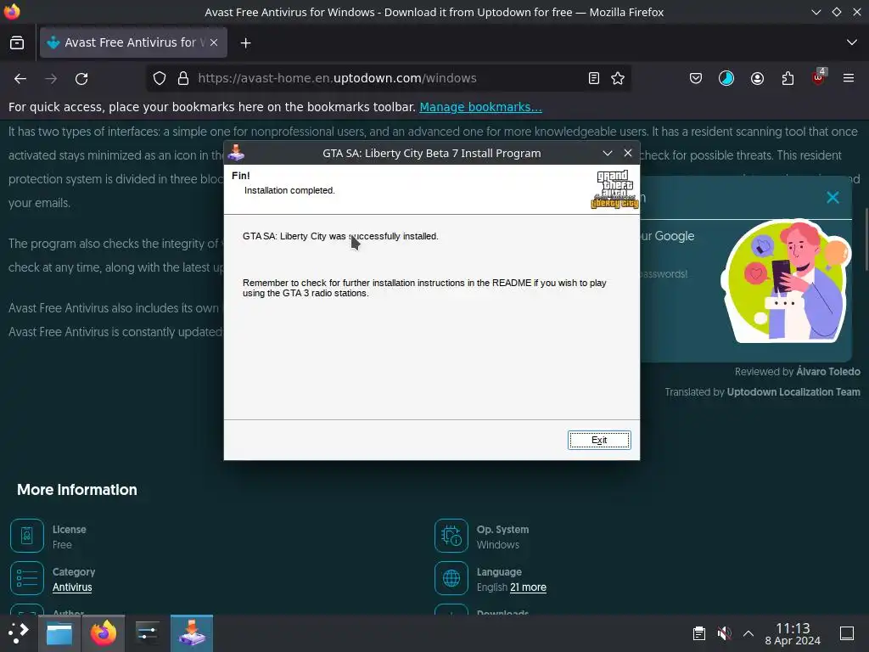Open System Settings from the taskbar
Image resolution: width=869 pixels, height=652 pixels.
point(148,633)
